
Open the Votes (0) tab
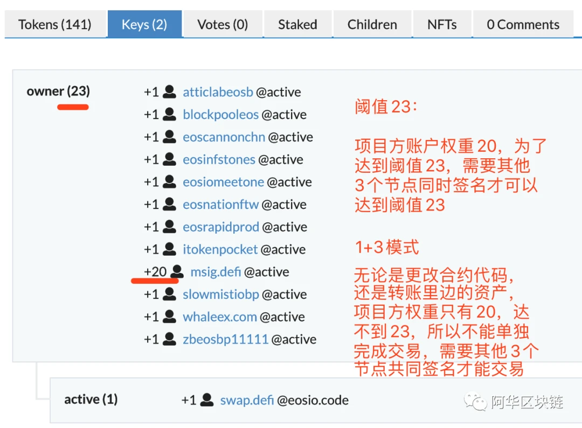point(223,24)
